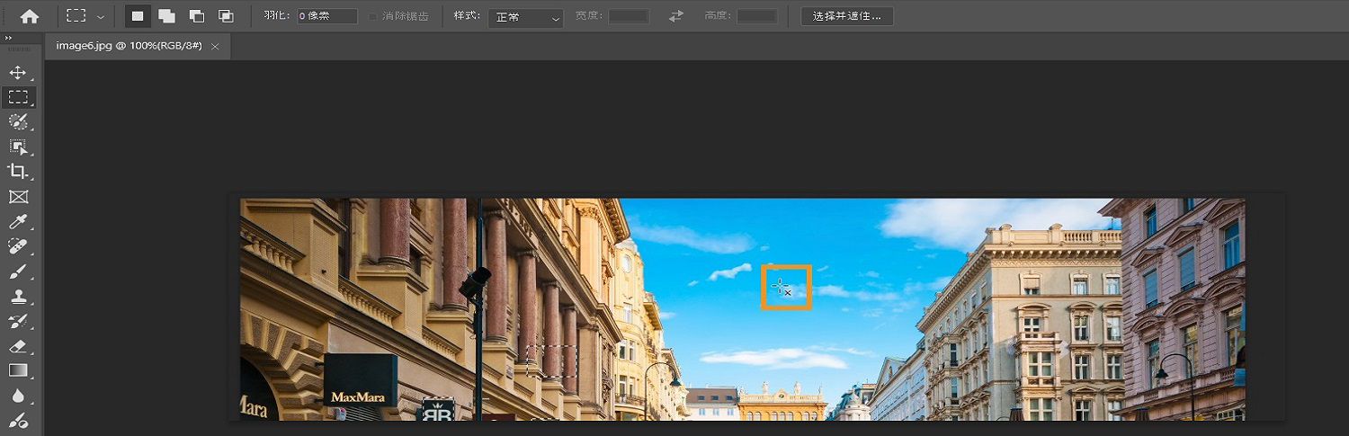Toggle the anti-alias (消除锯齿) checkbox
This screenshot has width=1349, height=436.
click(x=373, y=16)
